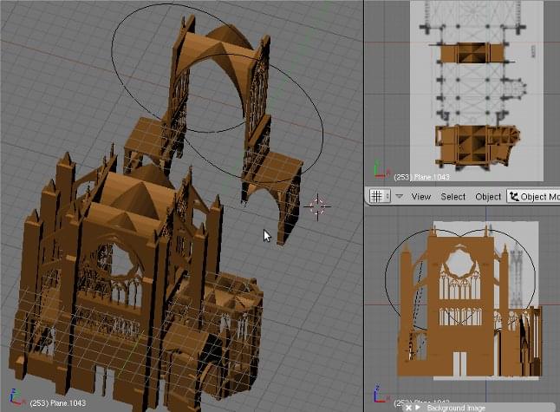Close the Background Image panel
Image resolution: width=560 pixels, height=412 pixels.
tap(408, 408)
